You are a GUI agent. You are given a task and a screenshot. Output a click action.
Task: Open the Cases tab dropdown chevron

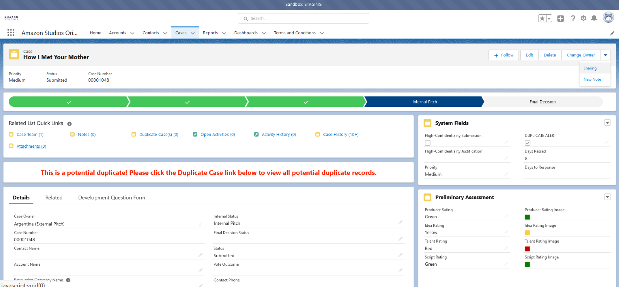[193, 33]
